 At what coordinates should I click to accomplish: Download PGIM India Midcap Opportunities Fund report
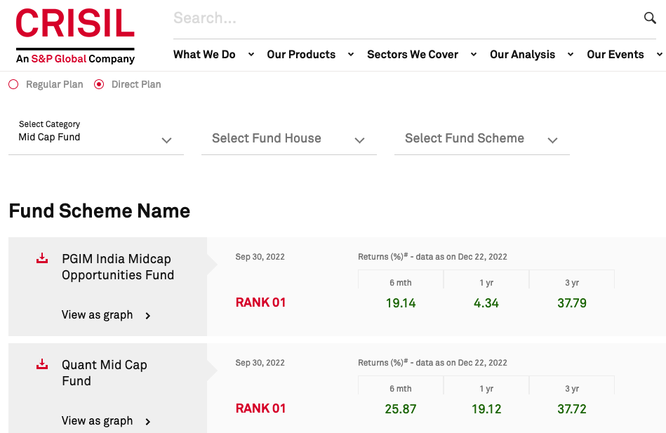(42, 258)
